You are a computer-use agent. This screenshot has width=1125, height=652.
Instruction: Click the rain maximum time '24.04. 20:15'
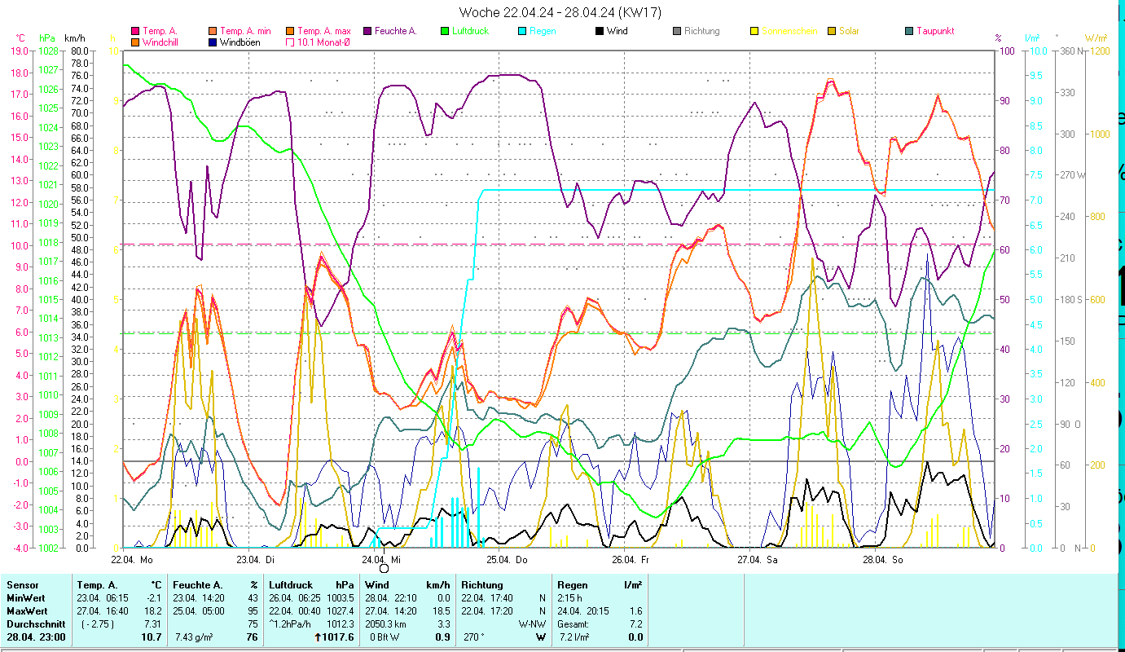point(583,611)
